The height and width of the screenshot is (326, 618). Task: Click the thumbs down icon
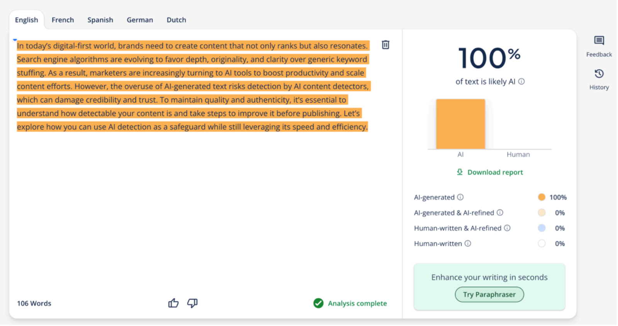192,303
